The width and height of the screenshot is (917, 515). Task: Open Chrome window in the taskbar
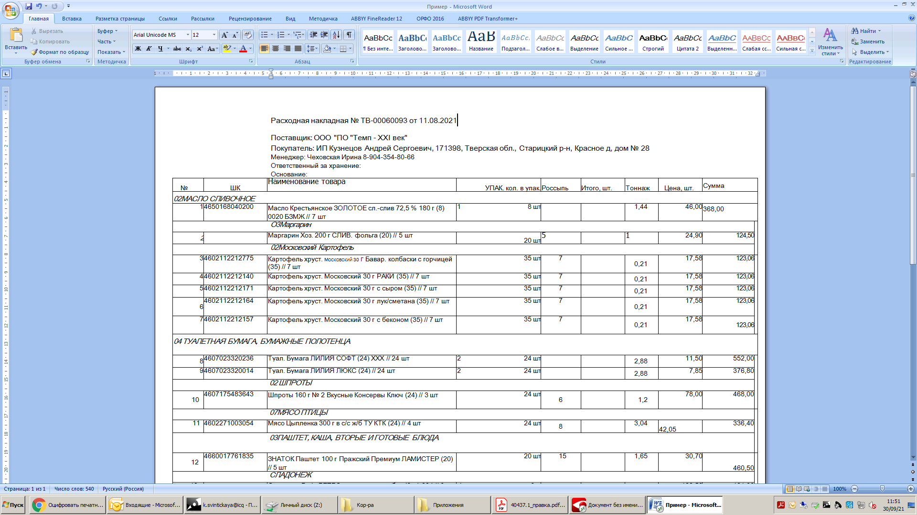tap(67, 505)
